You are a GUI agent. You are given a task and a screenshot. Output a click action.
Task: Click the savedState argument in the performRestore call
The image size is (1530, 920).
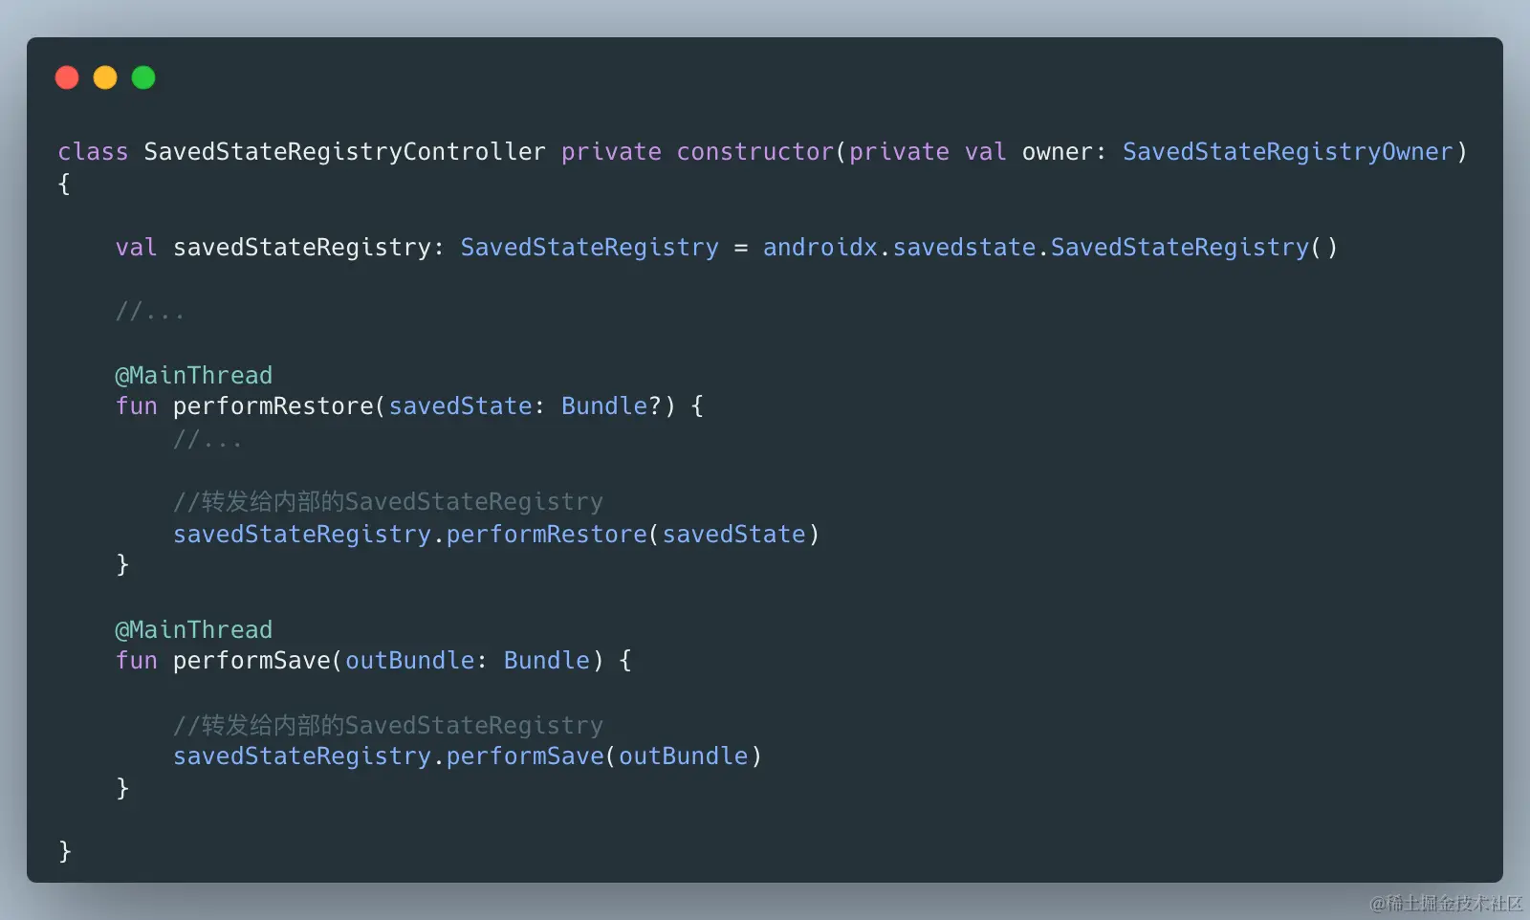click(x=733, y=535)
